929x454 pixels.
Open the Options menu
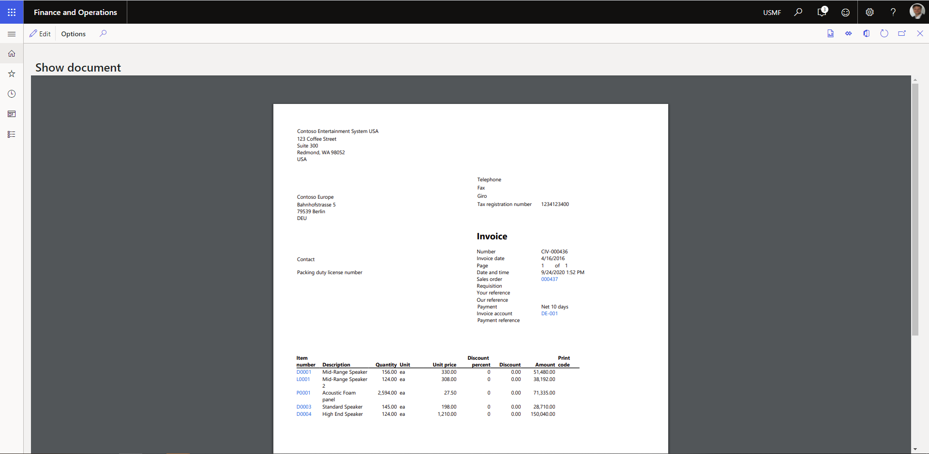74,34
